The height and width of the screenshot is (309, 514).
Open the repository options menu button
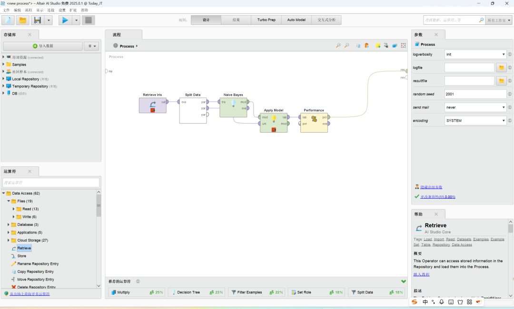pos(91,46)
